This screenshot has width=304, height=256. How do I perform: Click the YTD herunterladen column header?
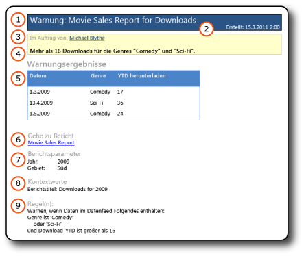141,76
